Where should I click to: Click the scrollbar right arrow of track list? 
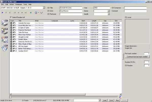coord(121,94)
